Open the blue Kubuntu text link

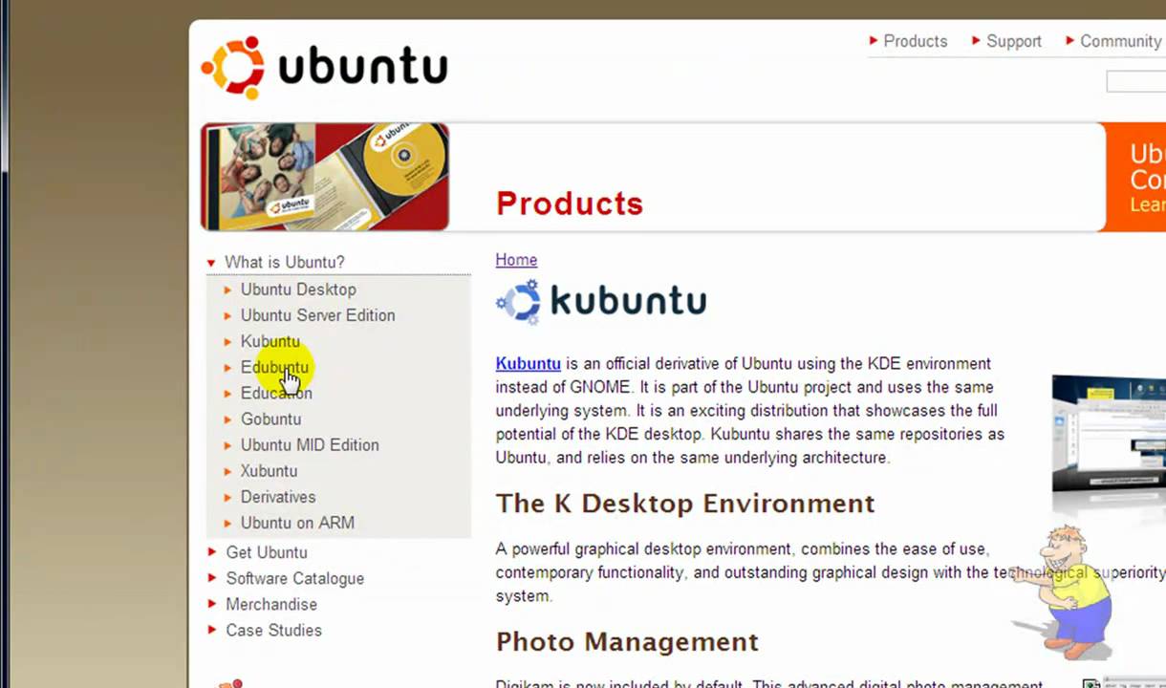[528, 363]
